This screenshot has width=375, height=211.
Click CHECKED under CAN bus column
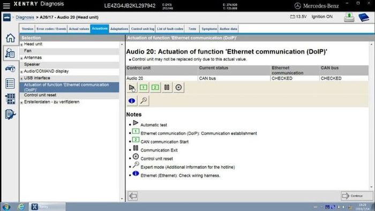[331, 78]
